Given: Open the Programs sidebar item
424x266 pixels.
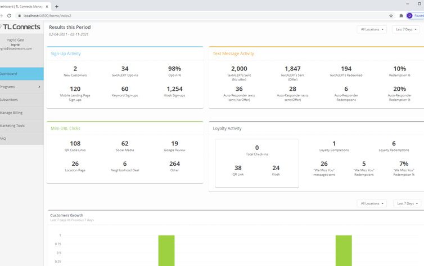Looking at the screenshot, I should [21, 87].
